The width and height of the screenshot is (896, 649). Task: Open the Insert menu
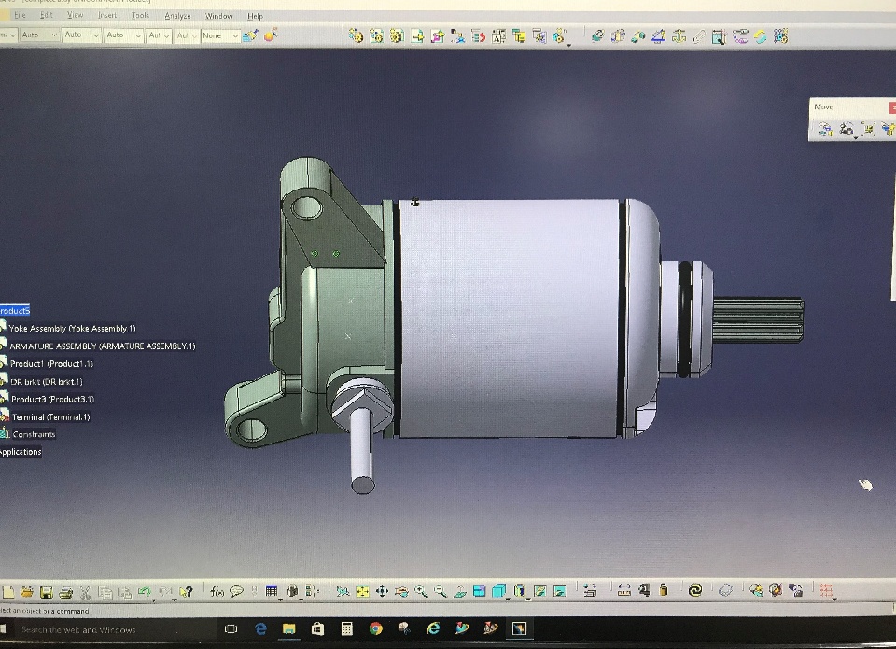coord(106,16)
